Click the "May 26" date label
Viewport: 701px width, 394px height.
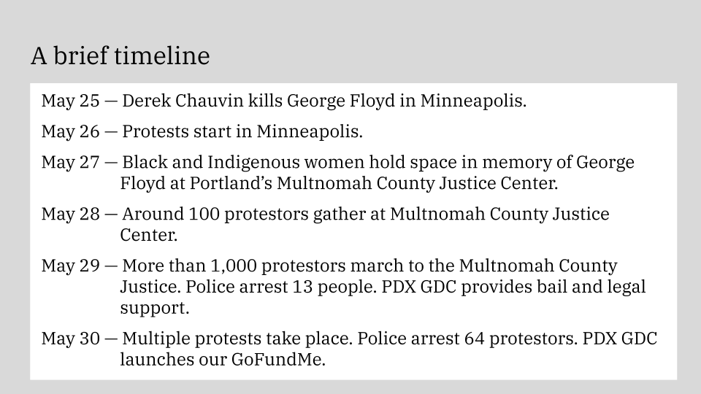point(70,132)
